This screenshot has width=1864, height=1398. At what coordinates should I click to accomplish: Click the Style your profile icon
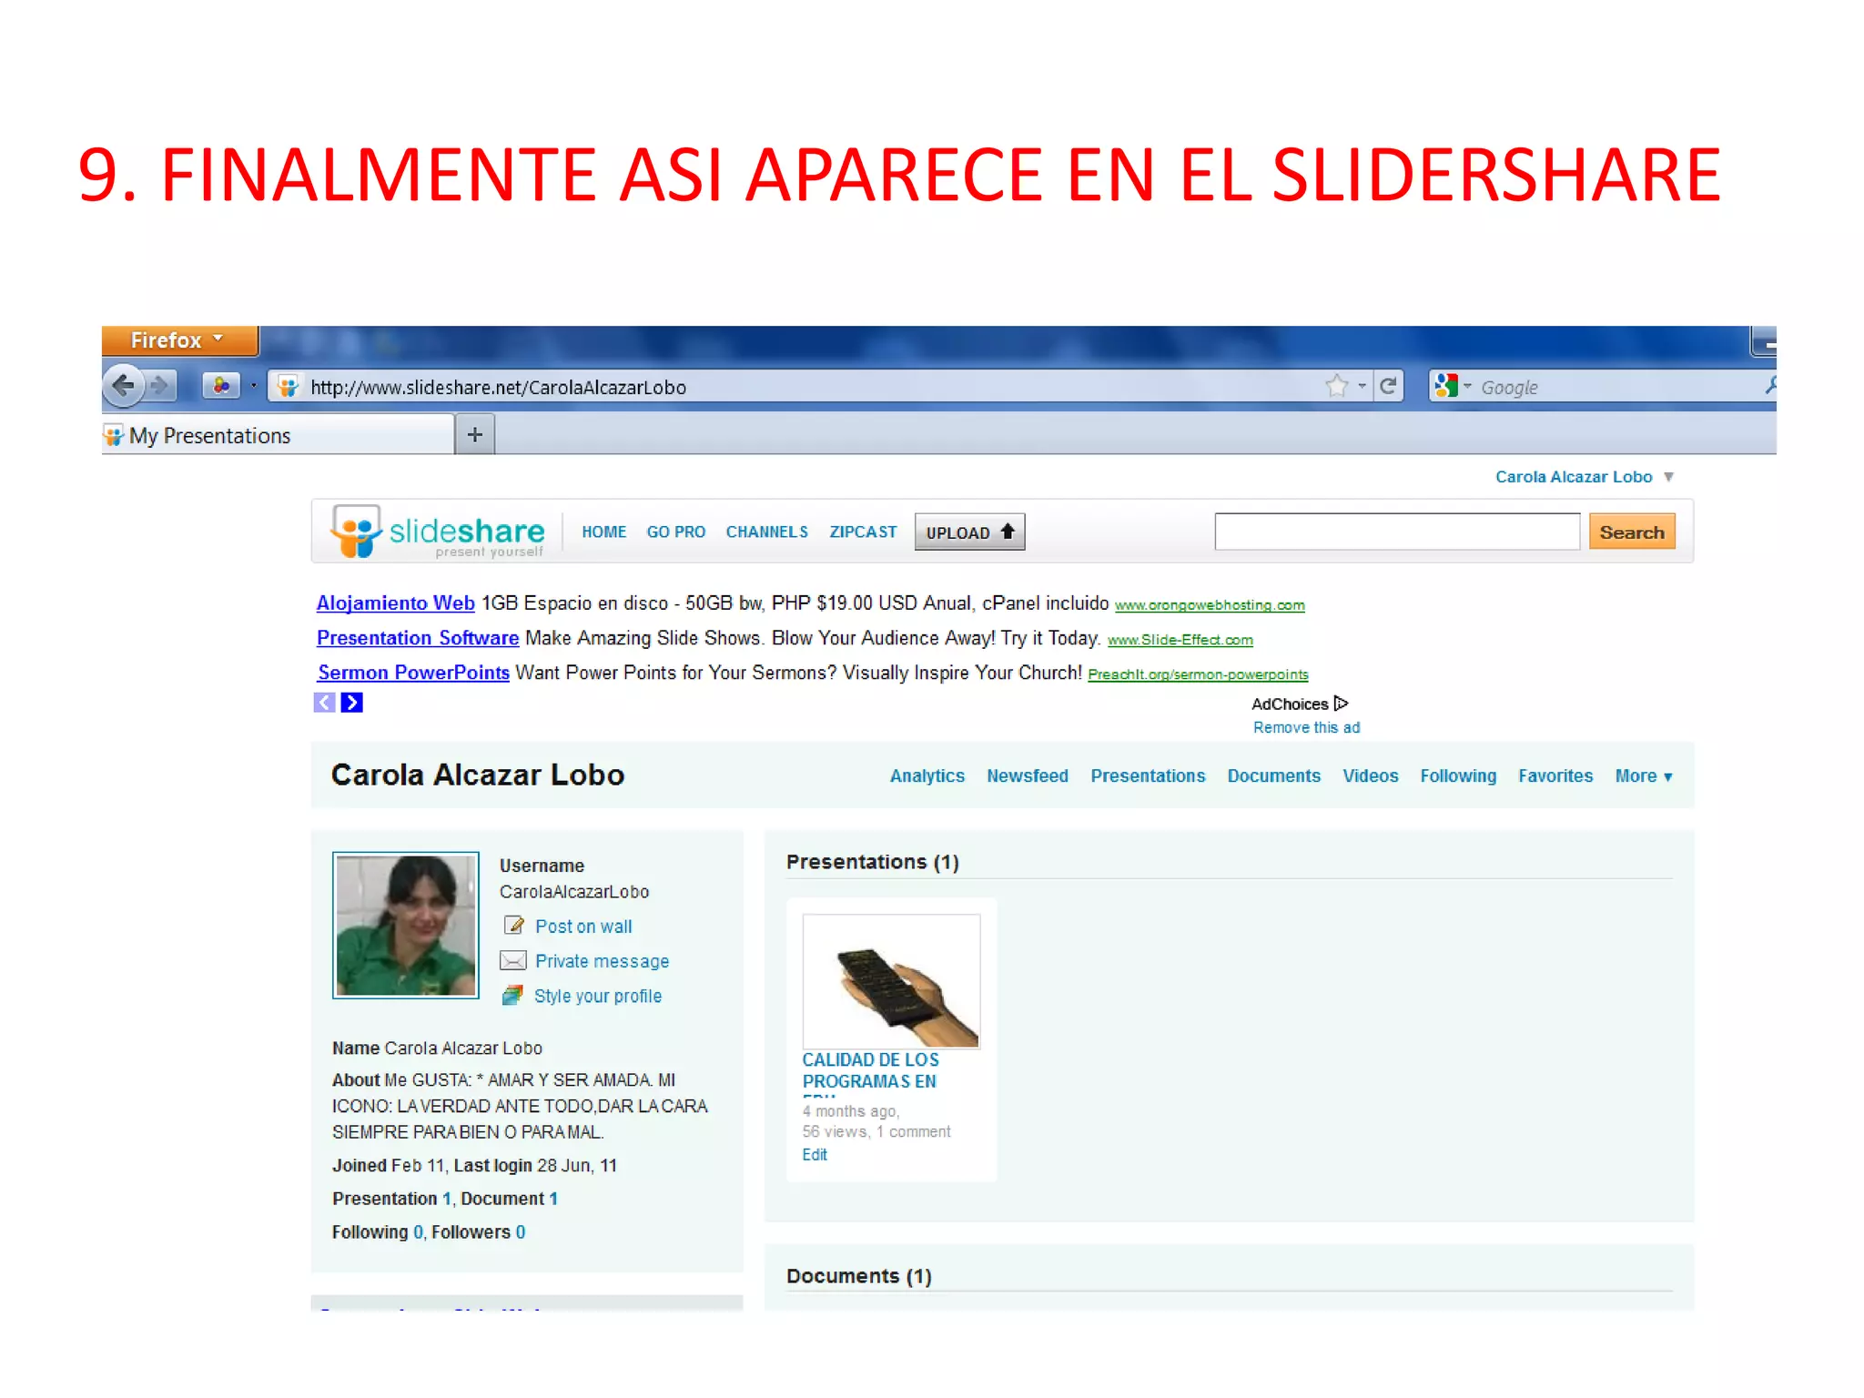512,996
